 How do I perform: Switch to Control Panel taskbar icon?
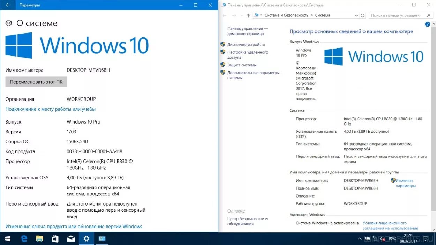coord(102,239)
